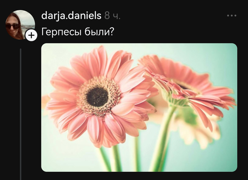This screenshot has width=248, height=180.
Task: Click green stem of the right gerbera
Action: pos(163,139)
